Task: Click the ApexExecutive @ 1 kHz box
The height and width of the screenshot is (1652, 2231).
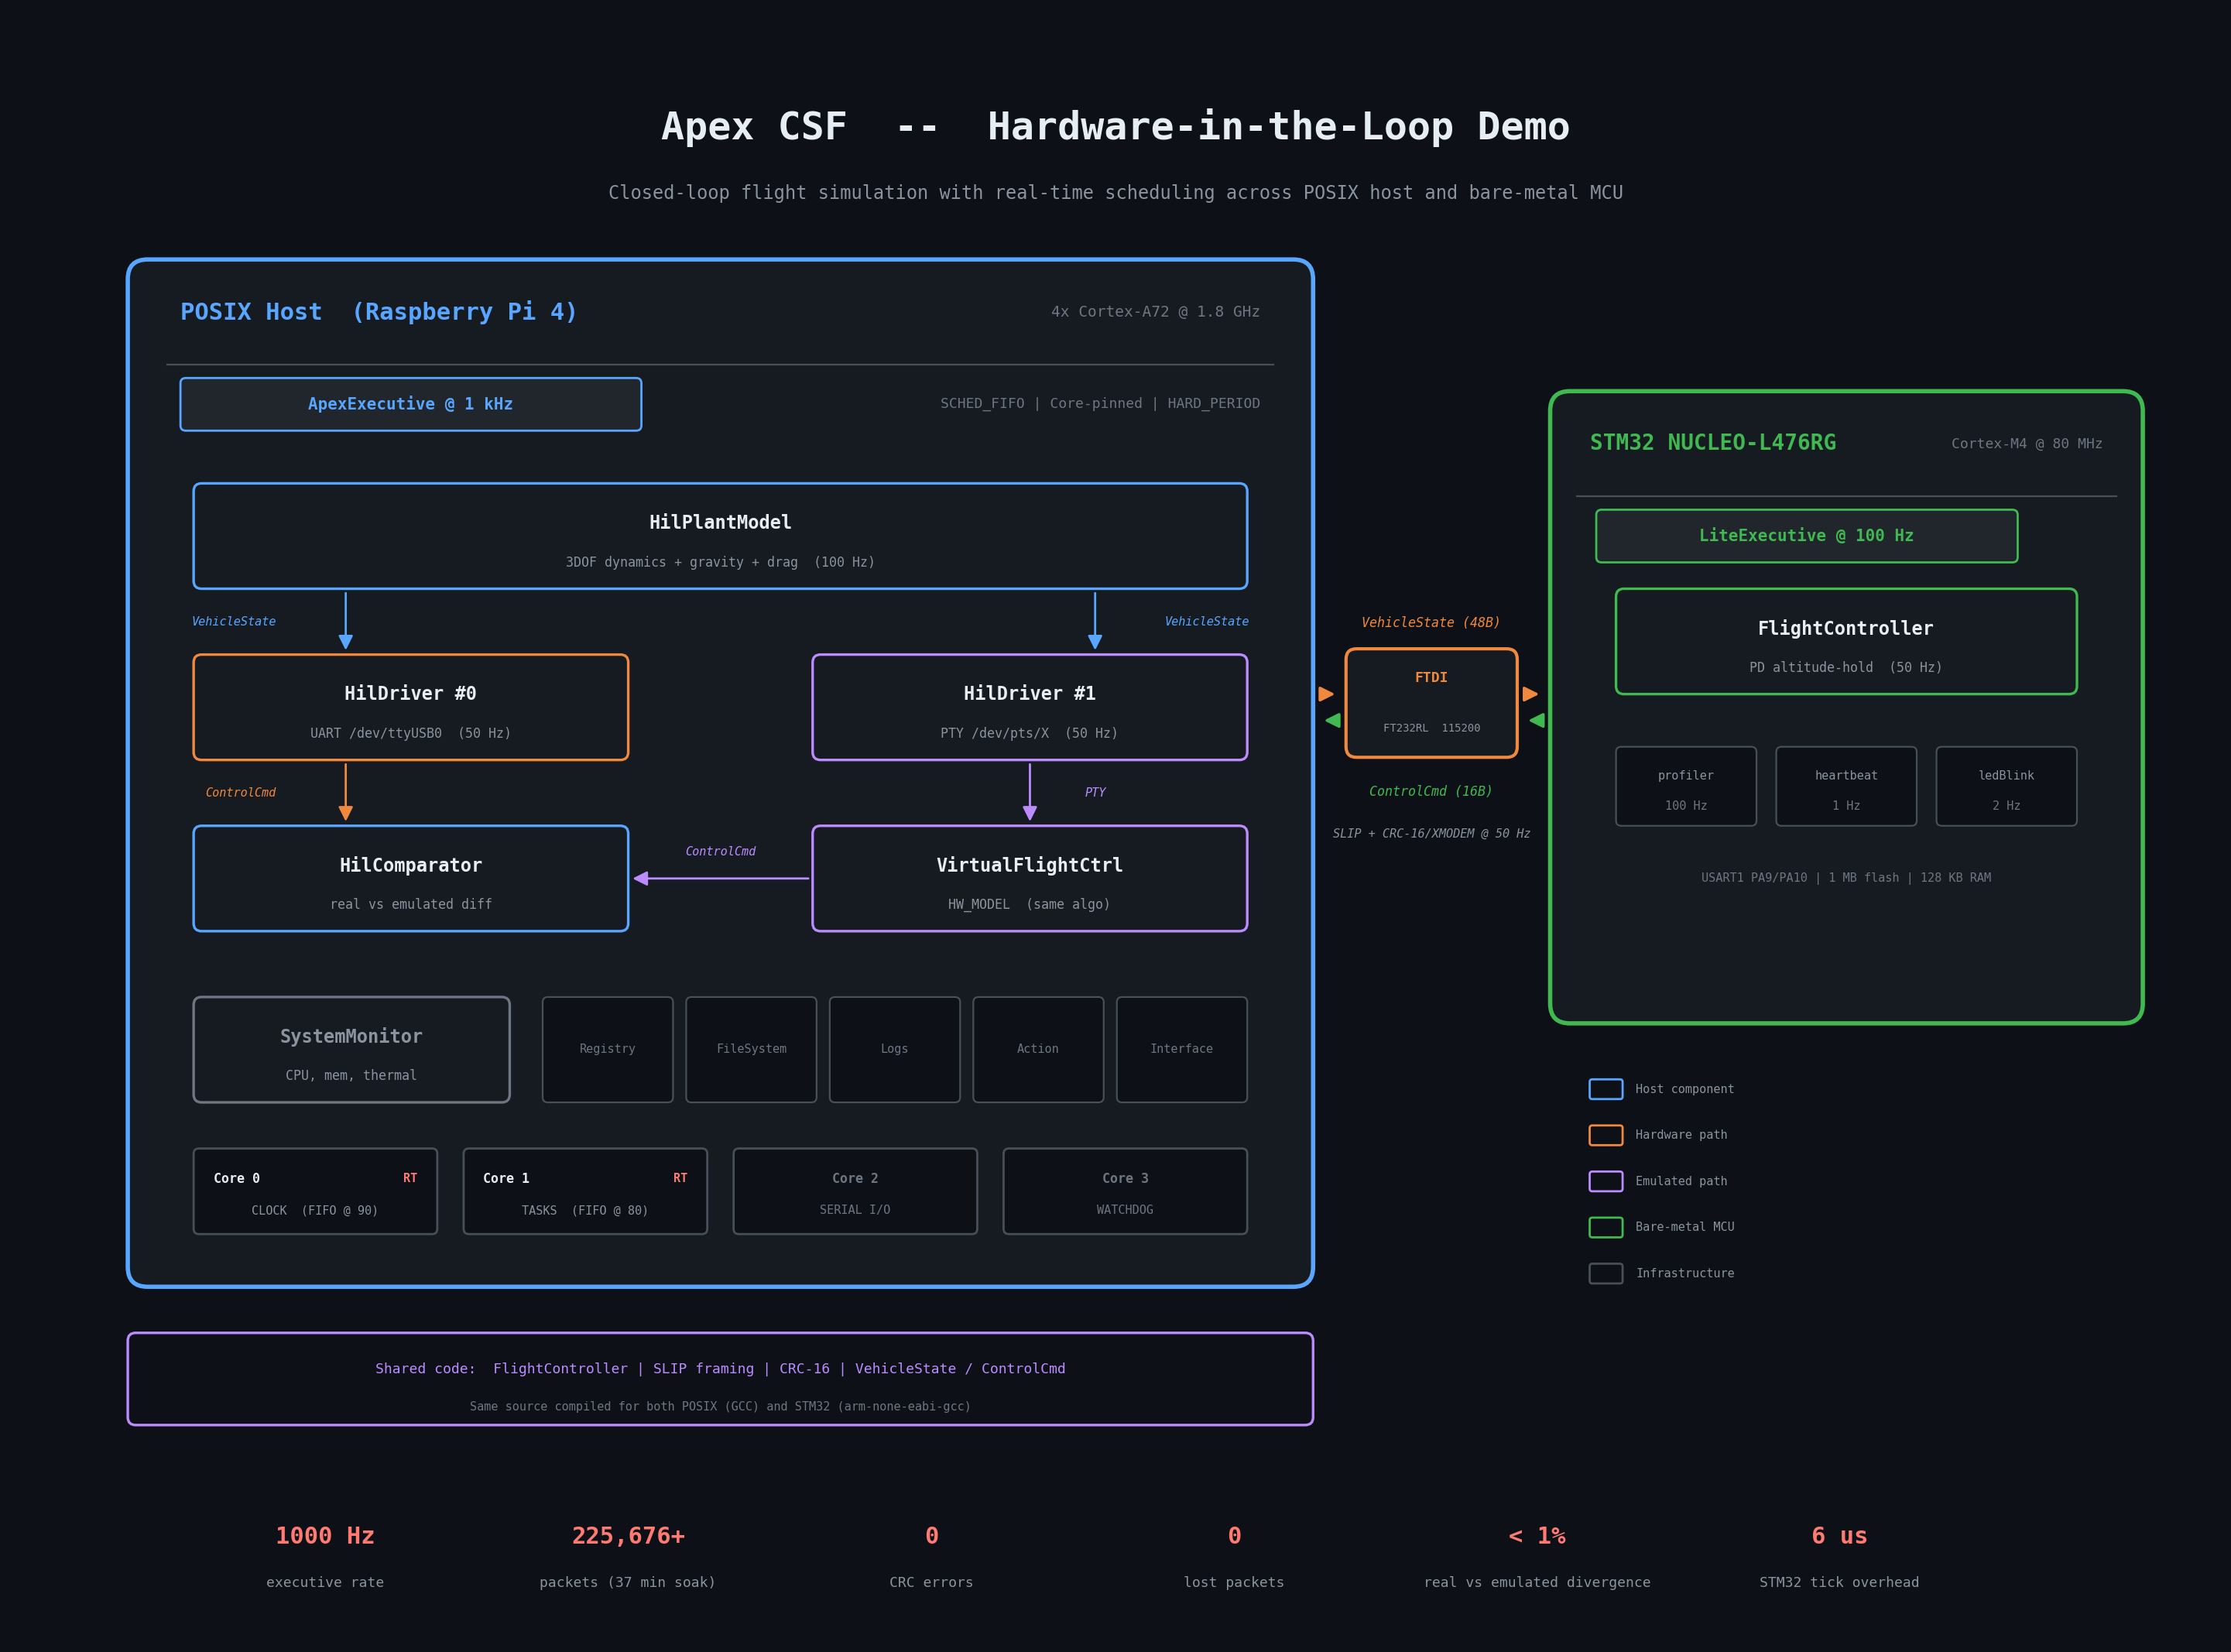Action: pos(410,404)
